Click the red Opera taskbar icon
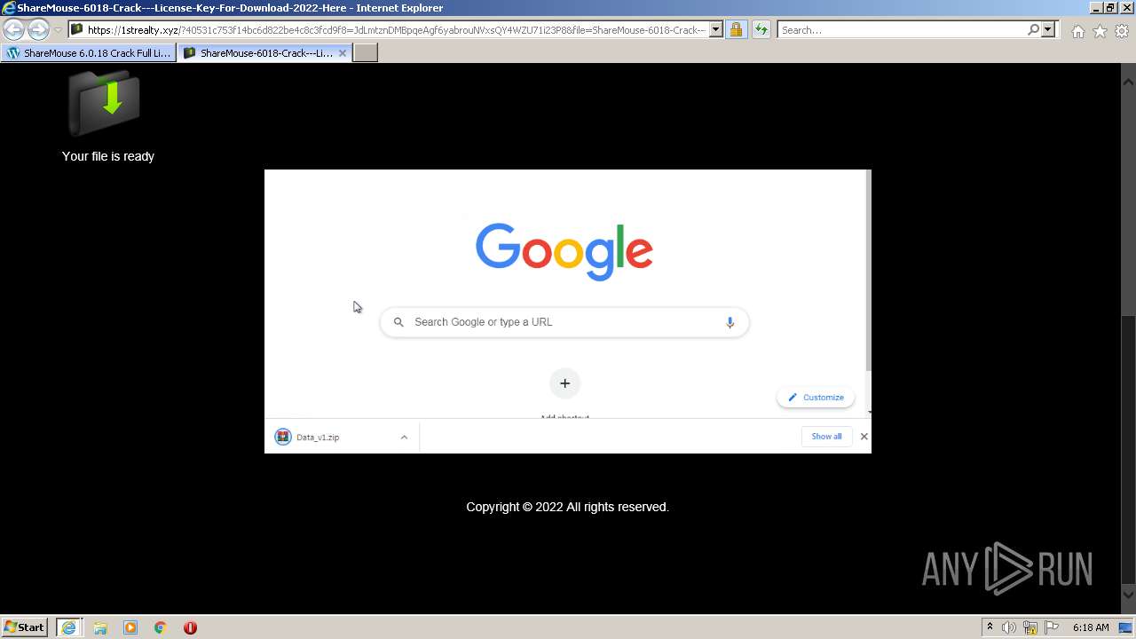Screen dimensions: 1136x639 click(190, 627)
